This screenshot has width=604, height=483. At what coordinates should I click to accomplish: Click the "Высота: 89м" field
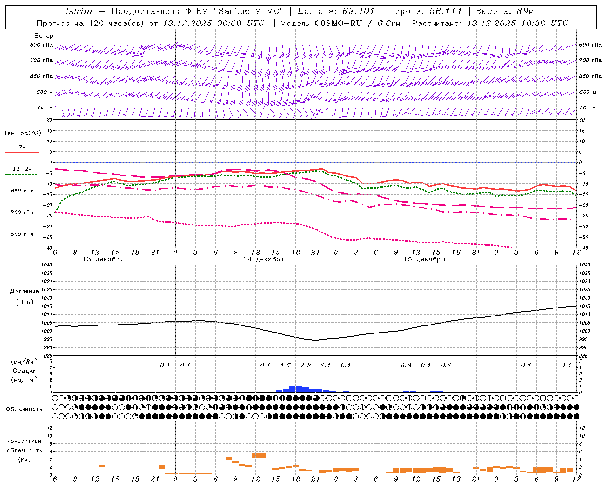(504, 11)
